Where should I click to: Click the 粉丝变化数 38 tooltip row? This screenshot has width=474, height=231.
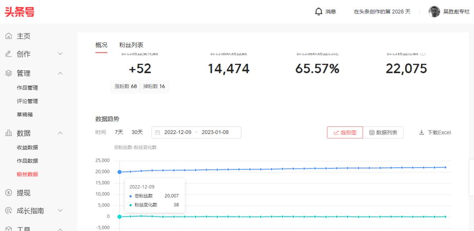(x=154, y=205)
